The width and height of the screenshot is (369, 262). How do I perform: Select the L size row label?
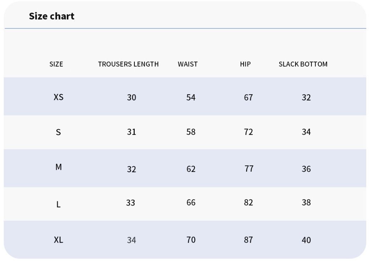[59, 204]
